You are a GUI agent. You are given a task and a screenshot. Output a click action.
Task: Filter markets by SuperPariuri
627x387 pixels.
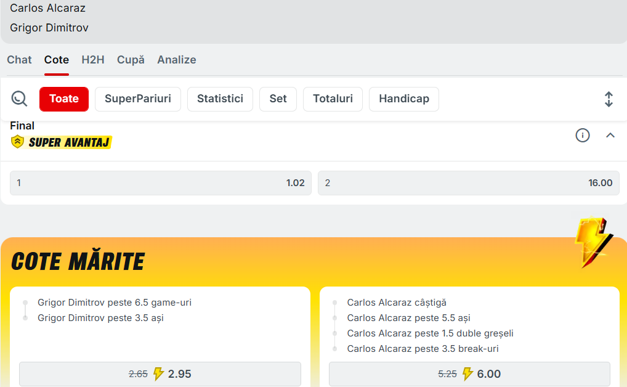tap(138, 99)
